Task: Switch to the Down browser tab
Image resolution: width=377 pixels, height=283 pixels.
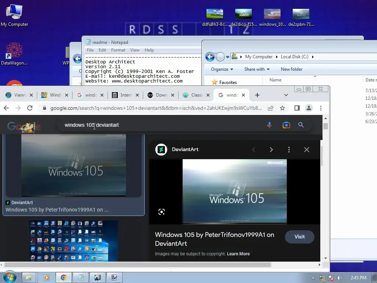Action: pos(161,95)
